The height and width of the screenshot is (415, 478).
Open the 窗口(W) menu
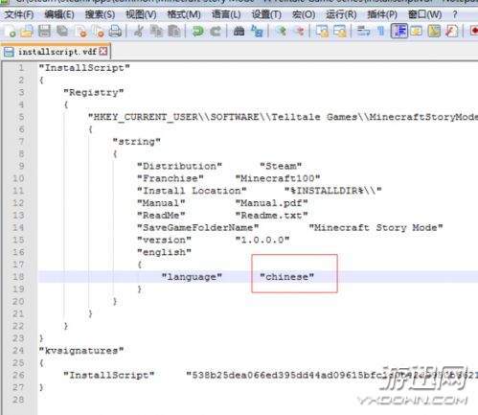tap(425, 14)
